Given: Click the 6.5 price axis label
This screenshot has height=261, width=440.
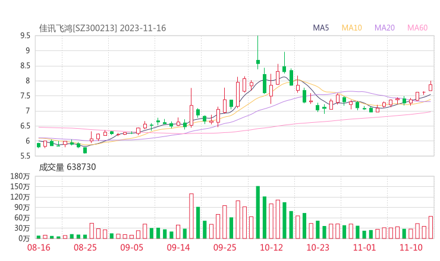Looking at the screenshot, I should pyautogui.click(x=25, y=126).
